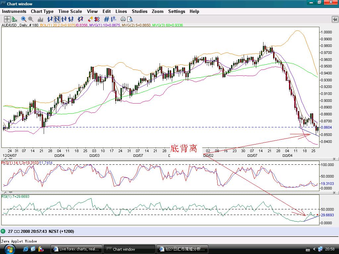Click the 19.3103 stochastic value label
339x254 pixels.
pyautogui.click(x=327, y=184)
